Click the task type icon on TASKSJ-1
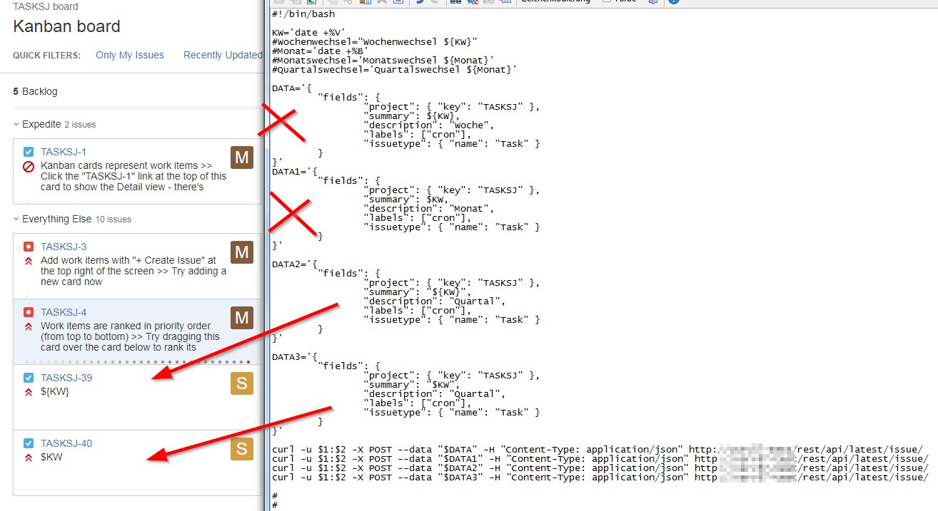The image size is (938, 511). pyautogui.click(x=29, y=152)
